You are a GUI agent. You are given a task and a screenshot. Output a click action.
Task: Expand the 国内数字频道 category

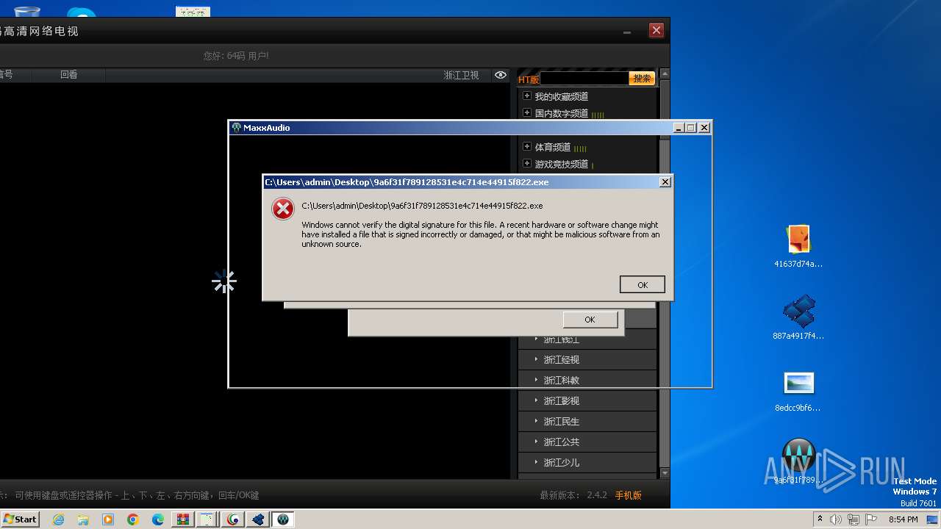526,112
